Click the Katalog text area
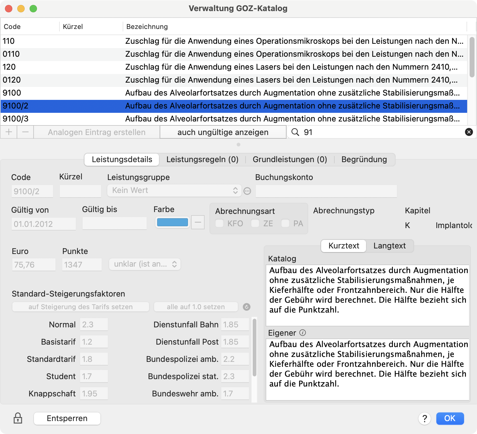 (x=368, y=295)
